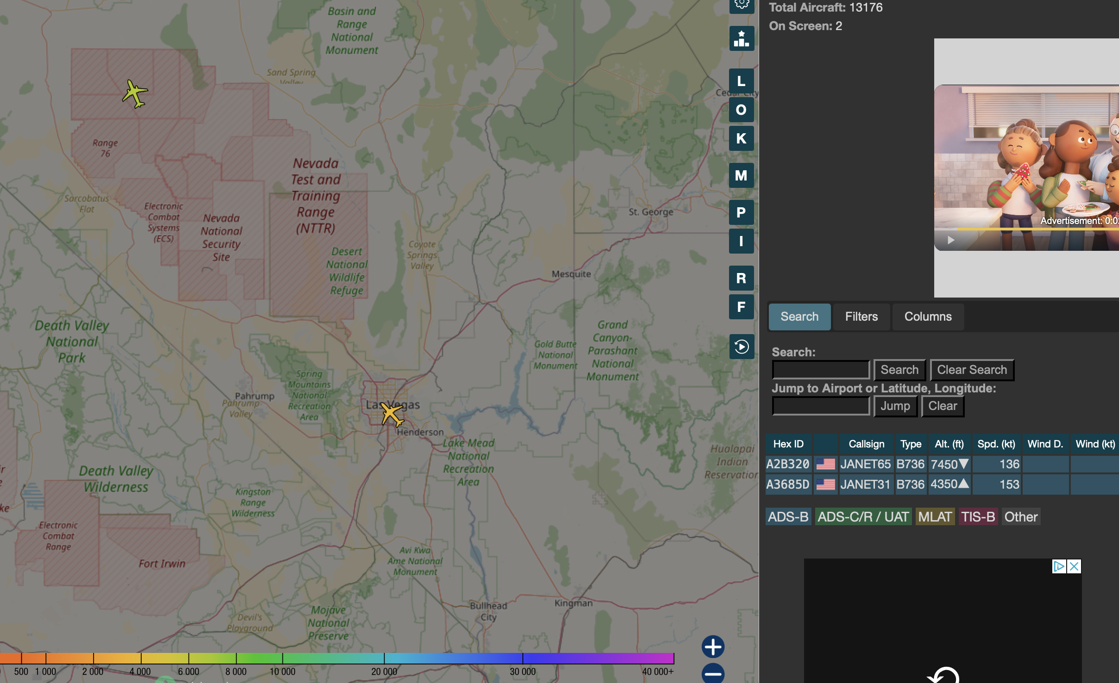Sort by Type column header
The width and height of the screenshot is (1119, 683).
point(911,444)
